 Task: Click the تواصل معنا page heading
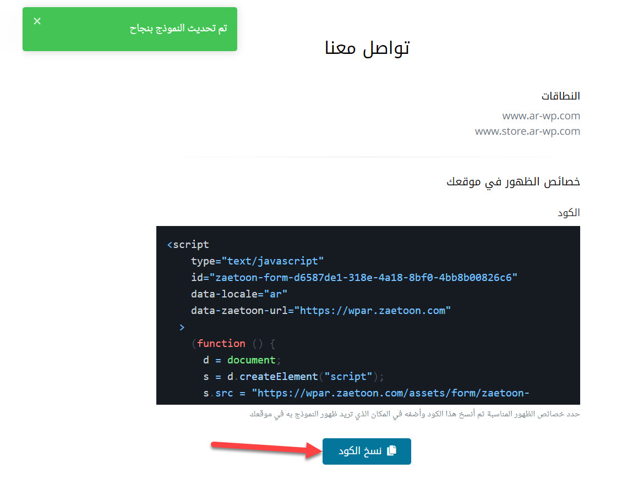coord(367,48)
